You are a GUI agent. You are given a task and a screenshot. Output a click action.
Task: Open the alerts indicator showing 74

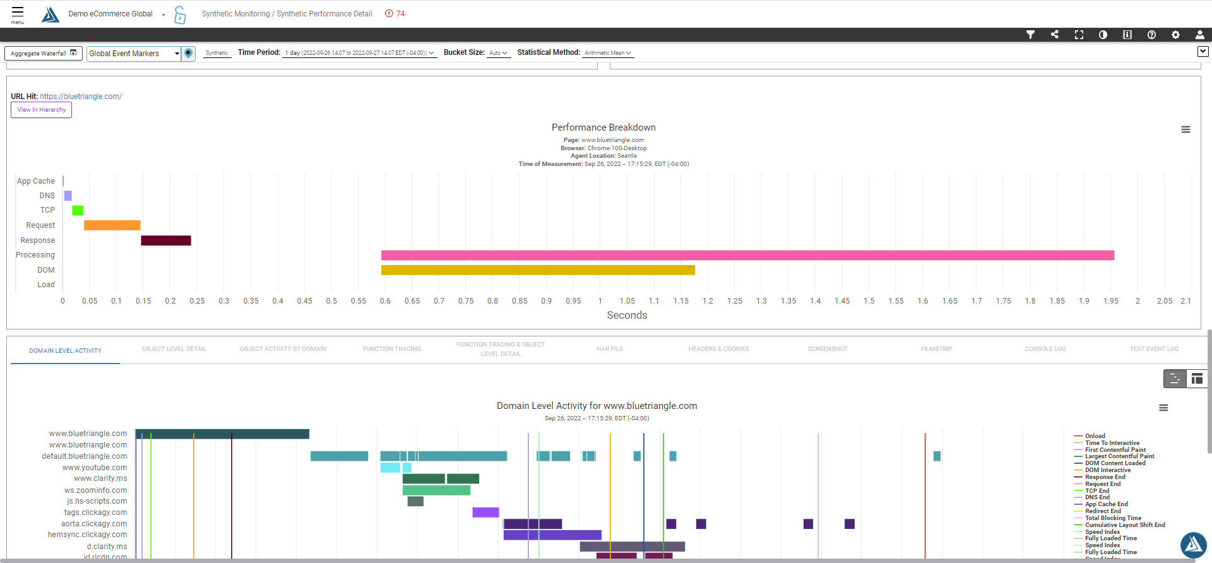point(395,14)
